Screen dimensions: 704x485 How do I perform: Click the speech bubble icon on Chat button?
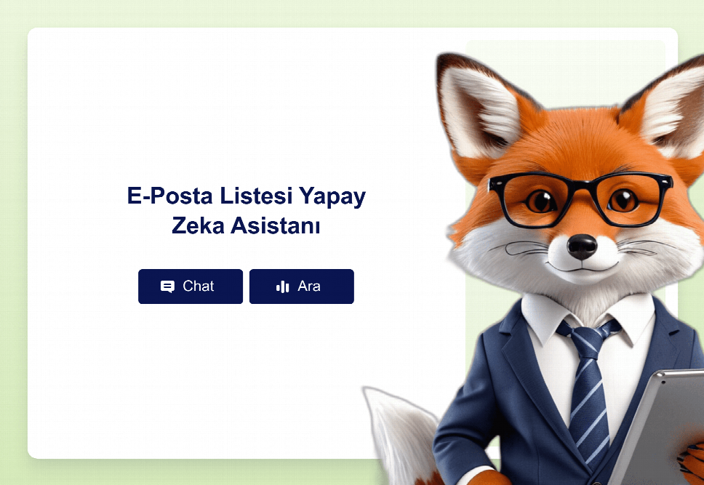point(167,286)
